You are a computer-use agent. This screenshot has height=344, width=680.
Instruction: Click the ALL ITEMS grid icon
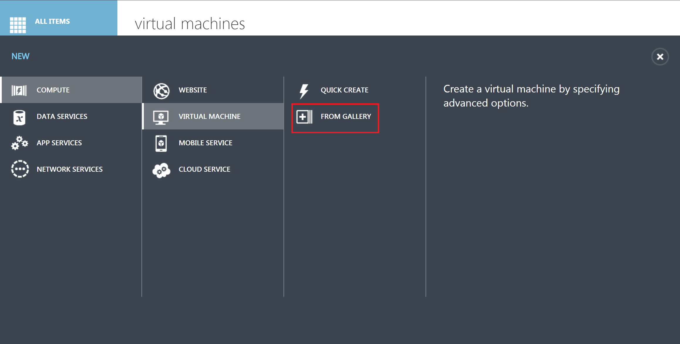tap(18, 25)
